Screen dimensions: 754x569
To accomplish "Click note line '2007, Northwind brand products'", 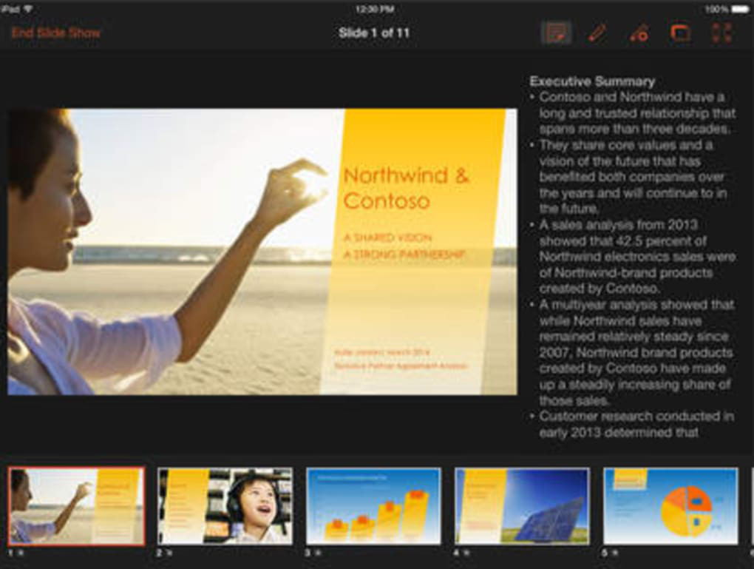I will tap(636, 352).
